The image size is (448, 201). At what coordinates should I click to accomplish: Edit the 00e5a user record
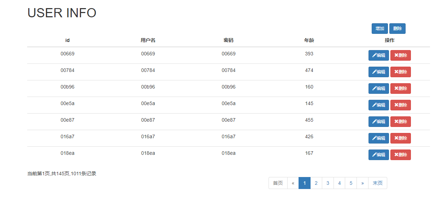(379, 105)
